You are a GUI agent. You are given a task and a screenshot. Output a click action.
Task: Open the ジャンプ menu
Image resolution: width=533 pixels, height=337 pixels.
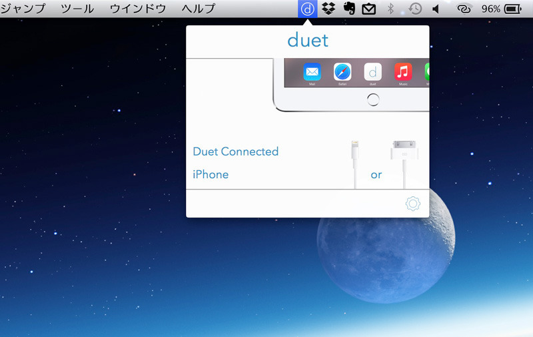click(x=23, y=9)
